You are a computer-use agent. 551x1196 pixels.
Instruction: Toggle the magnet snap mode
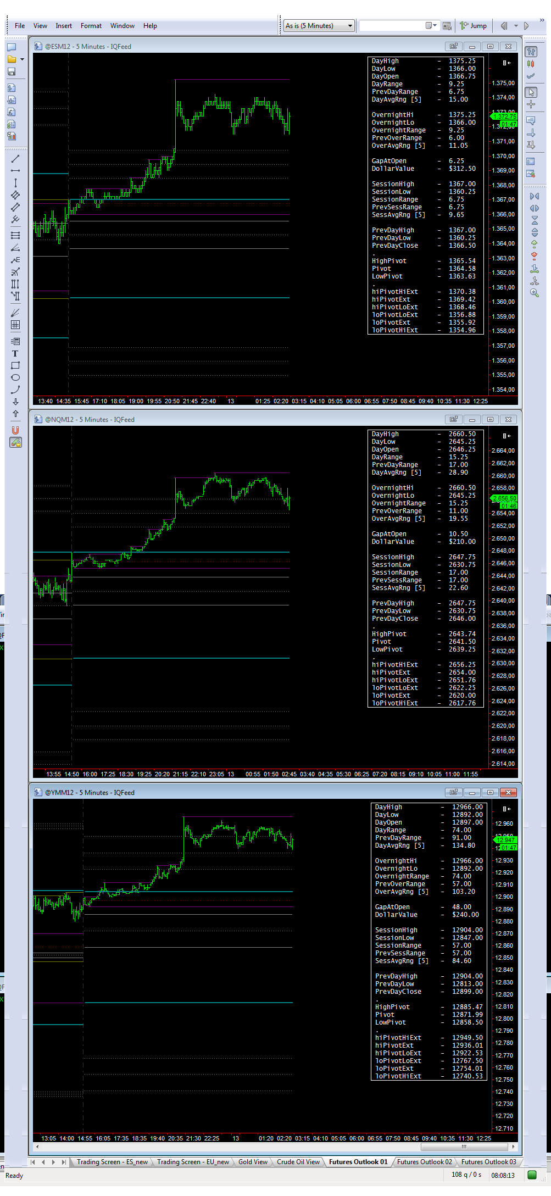tap(15, 430)
